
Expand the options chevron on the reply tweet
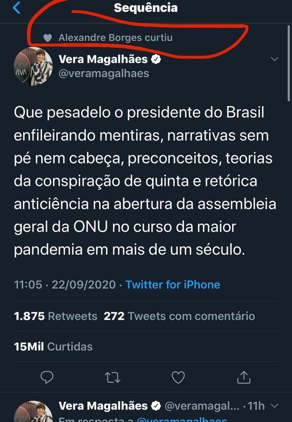[x=275, y=406]
